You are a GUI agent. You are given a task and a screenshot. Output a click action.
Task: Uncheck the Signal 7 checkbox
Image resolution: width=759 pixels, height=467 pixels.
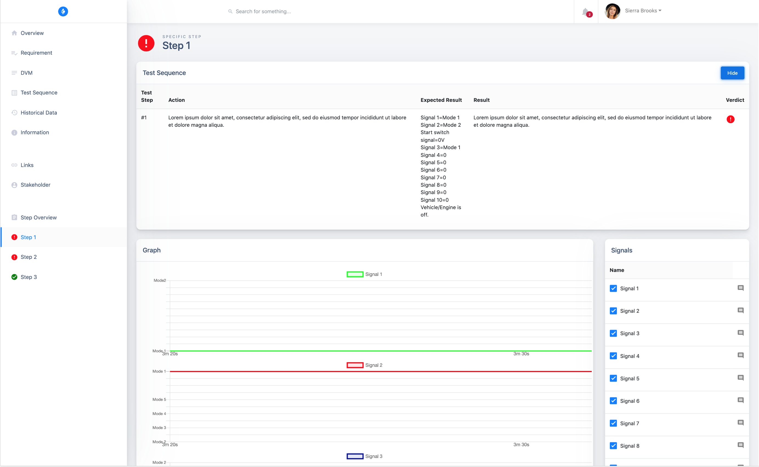point(613,423)
